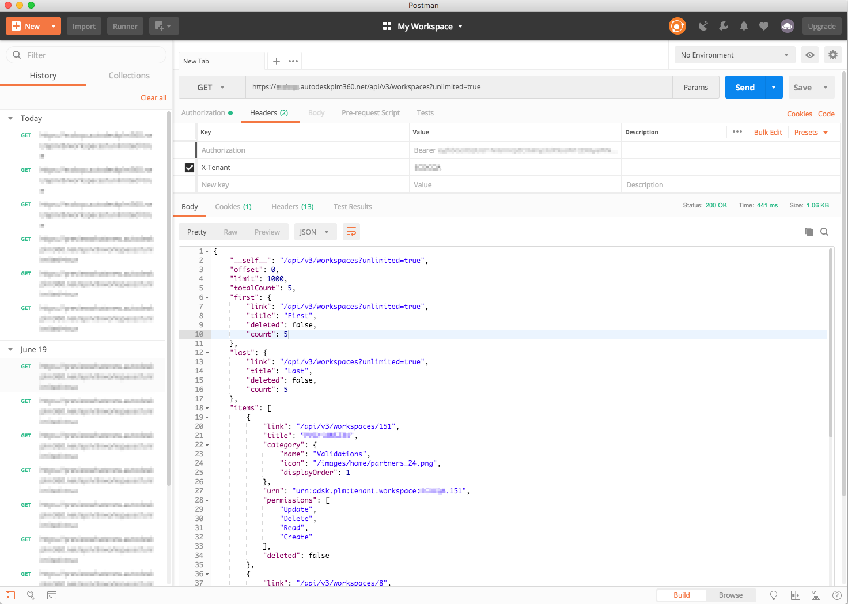Open the user avatar account menu
848x604 pixels.
pyautogui.click(x=788, y=26)
